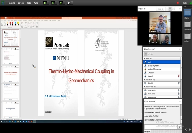This screenshot has width=192, height=133.
Task: Click in the chat message input field
Action: [x=160, y=126]
